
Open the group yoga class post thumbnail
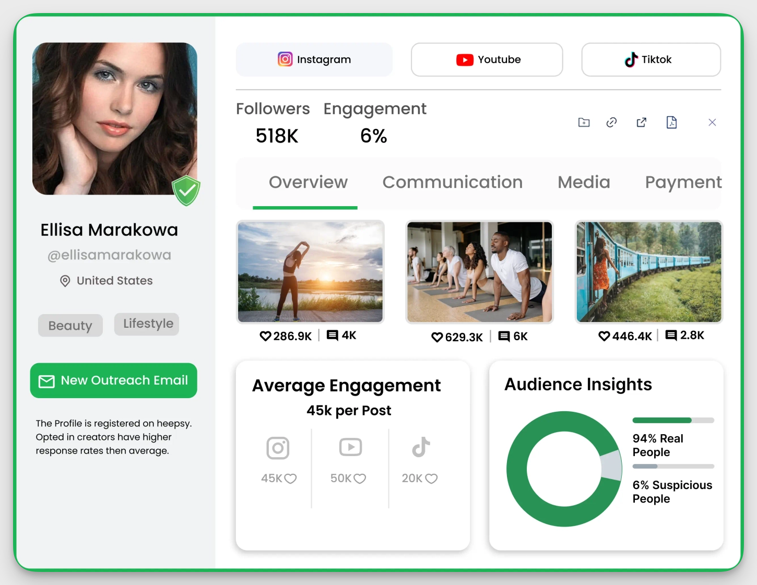pos(479,272)
